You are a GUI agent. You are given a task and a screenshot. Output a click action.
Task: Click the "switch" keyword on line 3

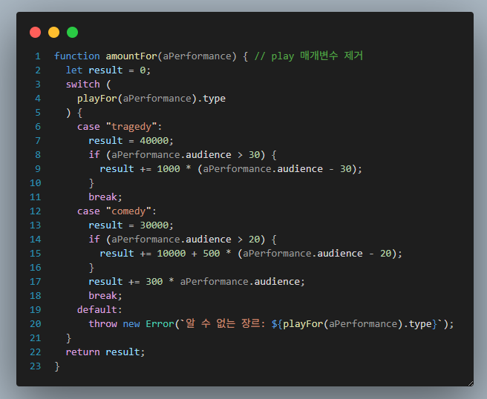(x=83, y=85)
